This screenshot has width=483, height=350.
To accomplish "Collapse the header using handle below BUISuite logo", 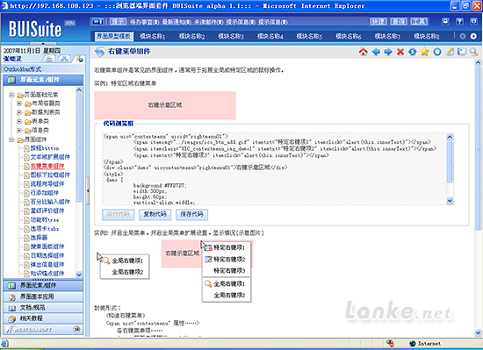I will click(43, 43).
